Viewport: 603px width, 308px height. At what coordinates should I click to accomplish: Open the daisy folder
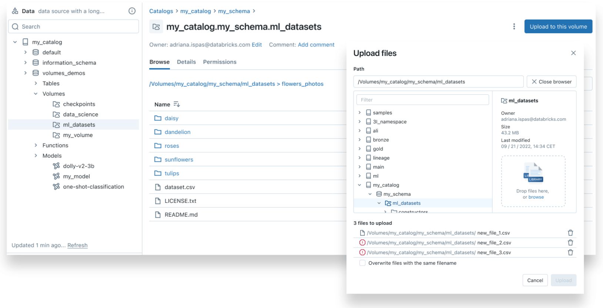171,118
